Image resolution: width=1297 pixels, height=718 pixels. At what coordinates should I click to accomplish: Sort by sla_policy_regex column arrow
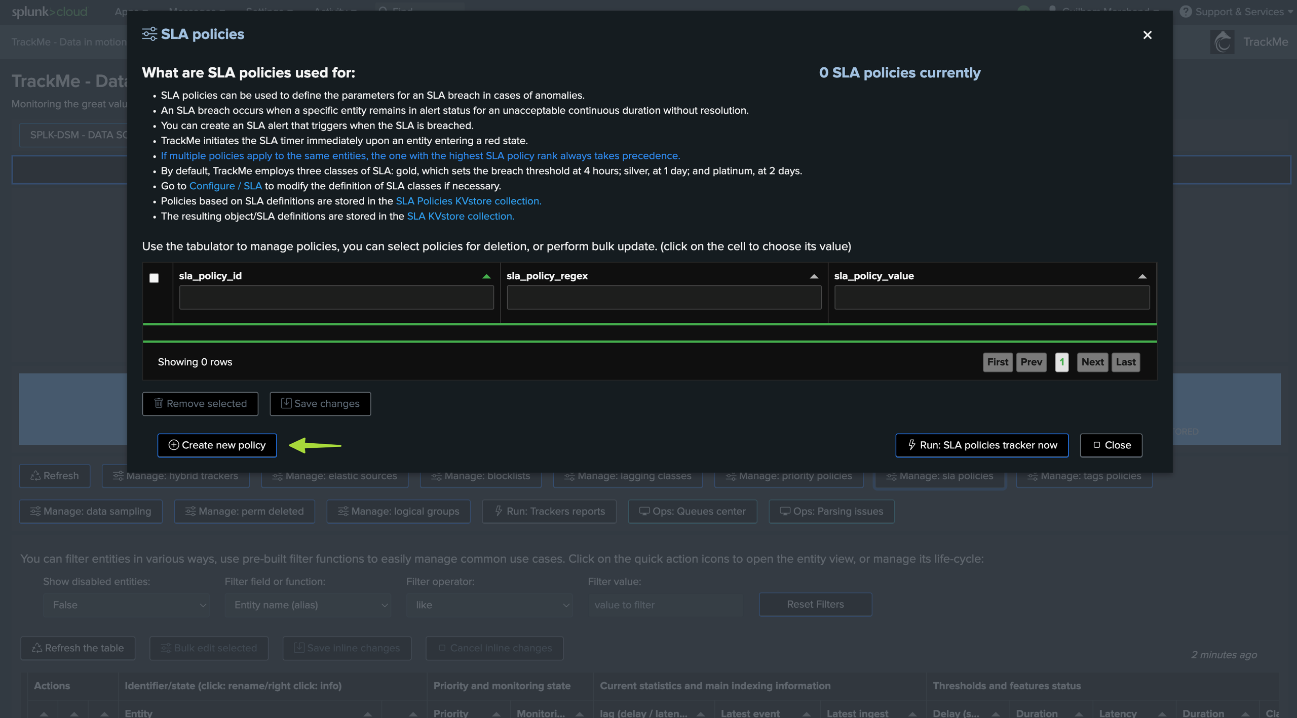[x=814, y=276]
